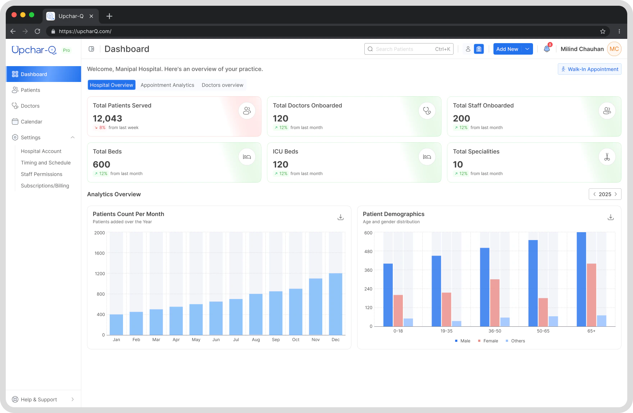This screenshot has height=413, width=633.
Task: Switch to Hospital Overview tab
Action: click(111, 85)
